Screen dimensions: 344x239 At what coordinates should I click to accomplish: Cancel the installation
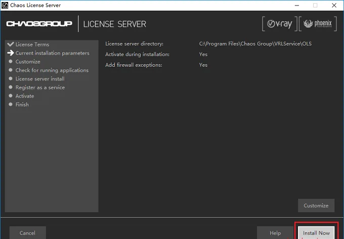pos(28,232)
